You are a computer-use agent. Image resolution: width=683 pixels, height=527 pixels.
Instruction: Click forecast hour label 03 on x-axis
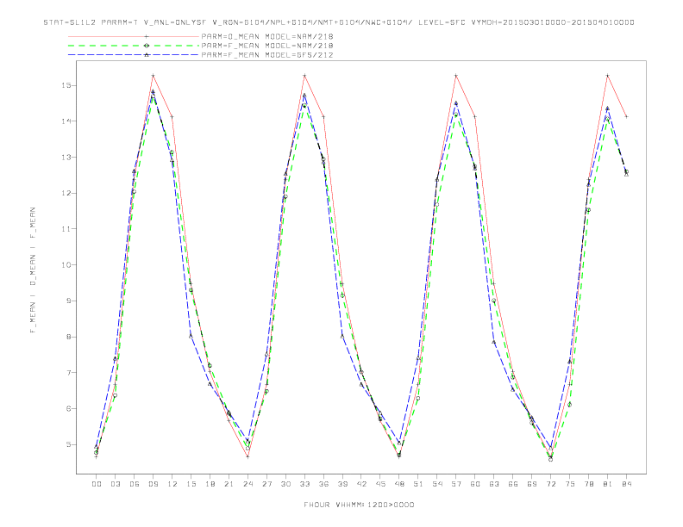(x=115, y=484)
